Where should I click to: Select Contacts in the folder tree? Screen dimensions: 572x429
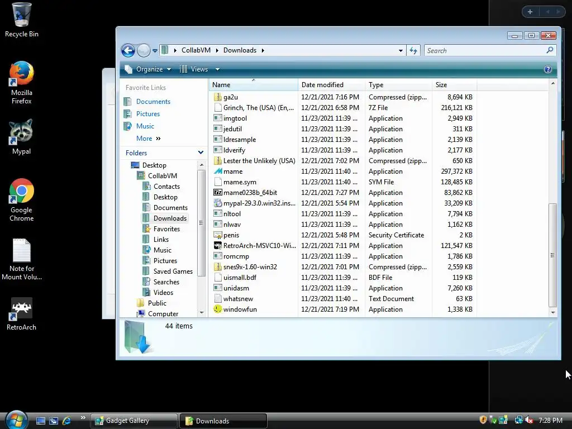(x=166, y=187)
